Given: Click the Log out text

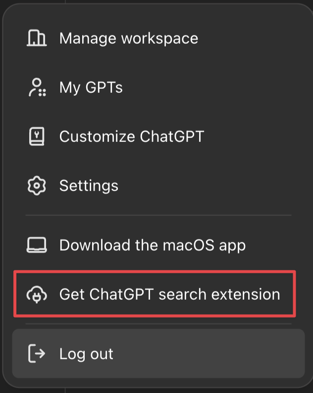Looking at the screenshot, I should tap(86, 354).
